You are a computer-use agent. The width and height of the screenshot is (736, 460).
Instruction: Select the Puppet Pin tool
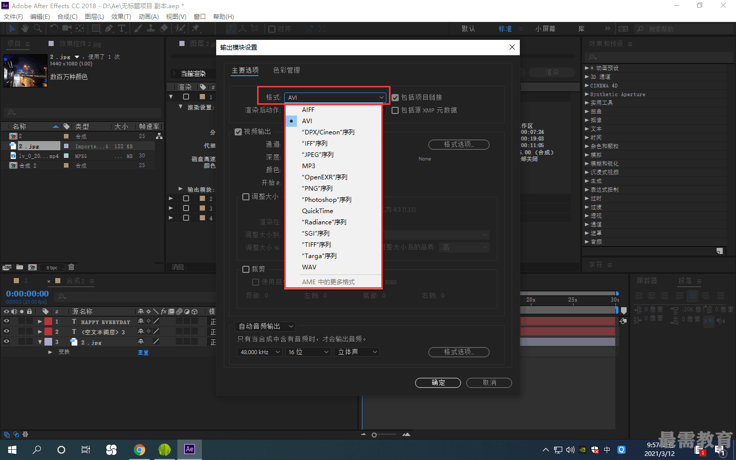click(195, 29)
